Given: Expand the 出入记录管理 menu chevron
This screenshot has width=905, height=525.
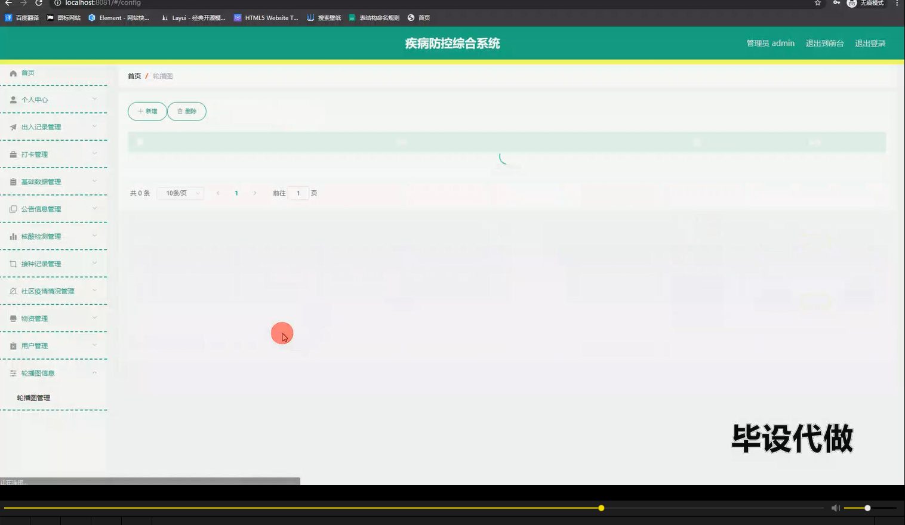Looking at the screenshot, I should (x=94, y=126).
